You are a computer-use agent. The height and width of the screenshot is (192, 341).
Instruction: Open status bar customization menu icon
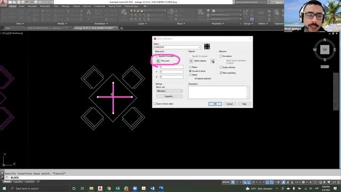click(x=338, y=182)
